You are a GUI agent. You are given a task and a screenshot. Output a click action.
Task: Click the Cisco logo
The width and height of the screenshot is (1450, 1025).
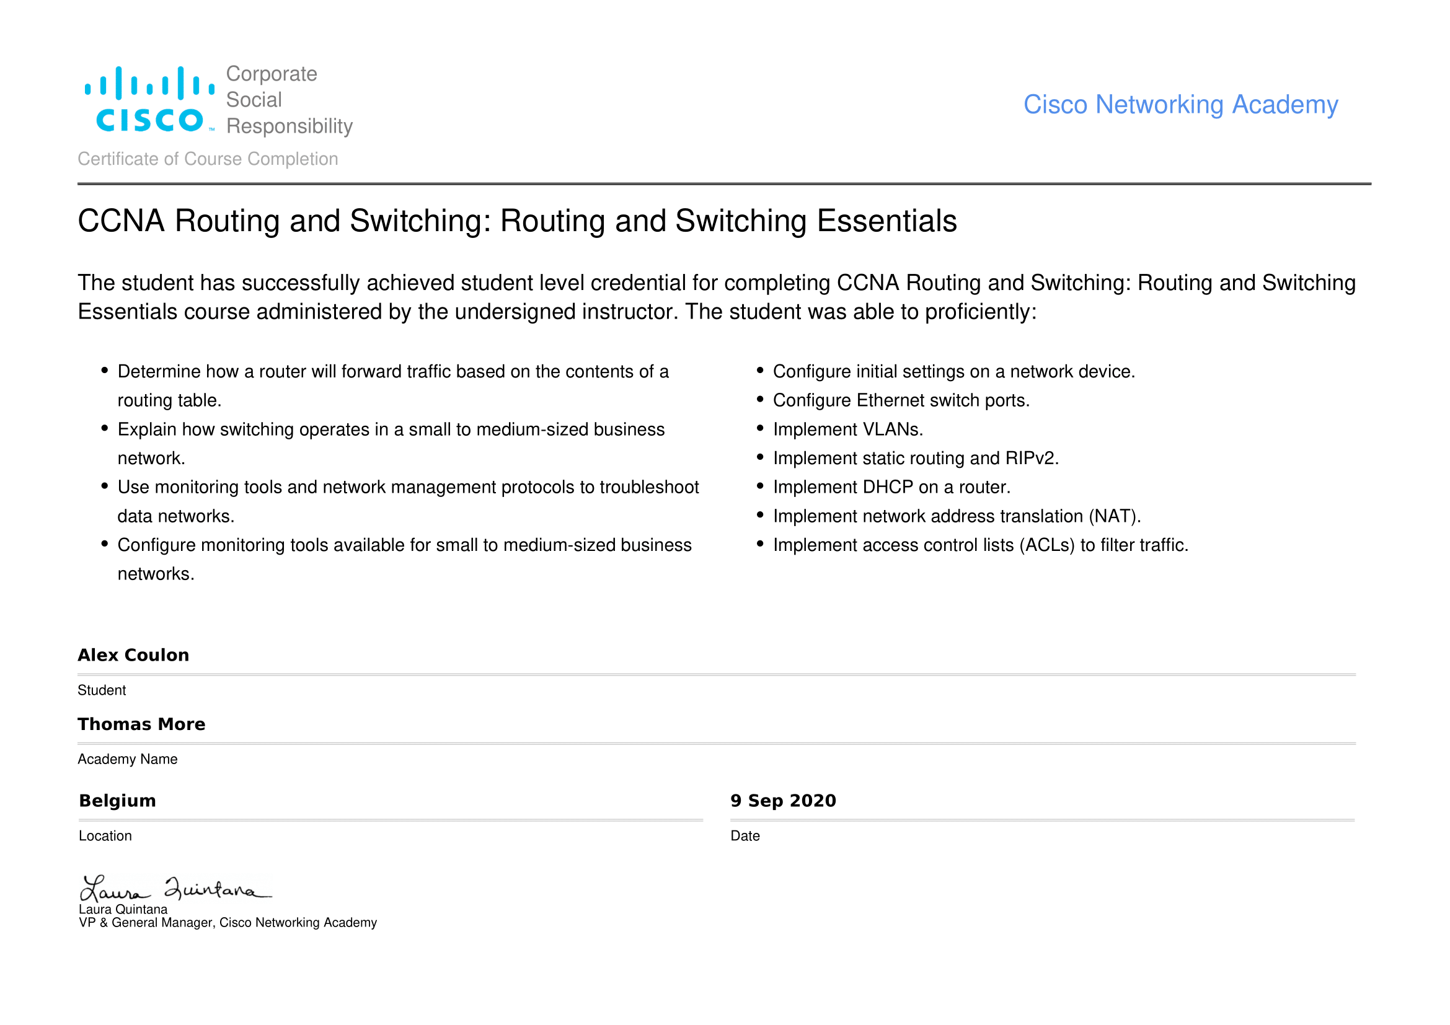[149, 100]
